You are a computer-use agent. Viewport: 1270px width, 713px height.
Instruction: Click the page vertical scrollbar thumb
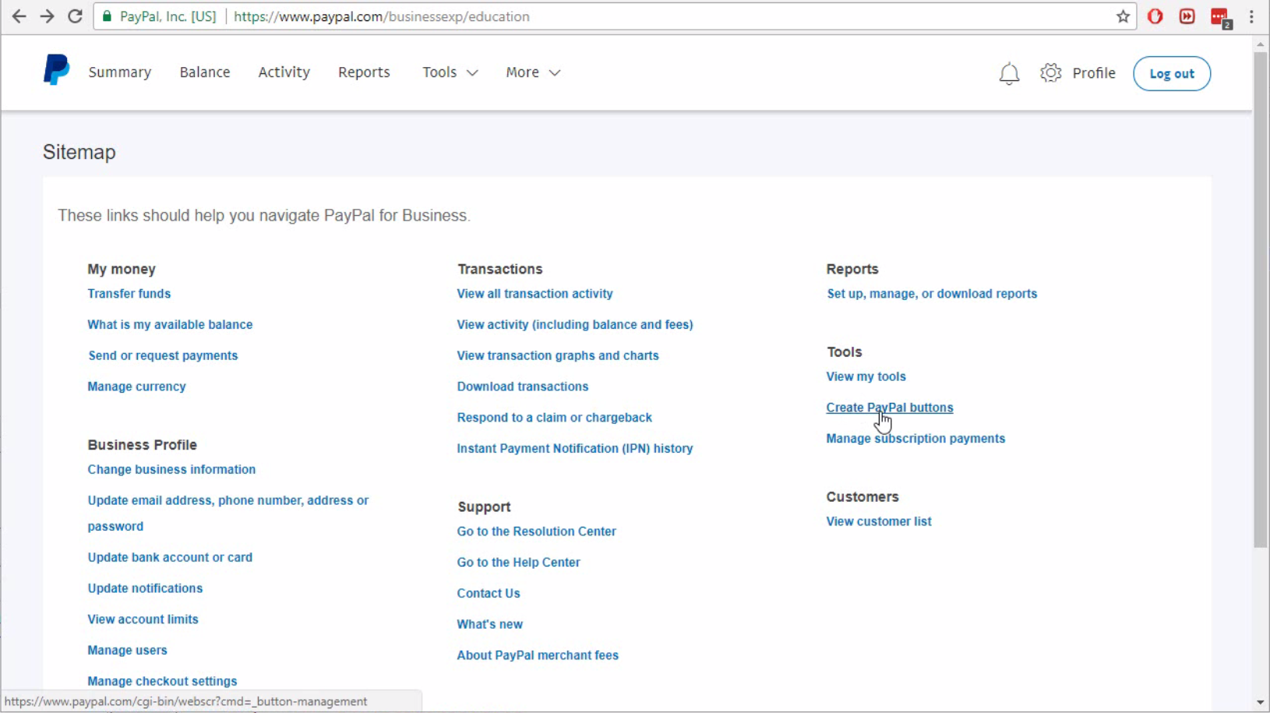pyautogui.click(x=1261, y=300)
